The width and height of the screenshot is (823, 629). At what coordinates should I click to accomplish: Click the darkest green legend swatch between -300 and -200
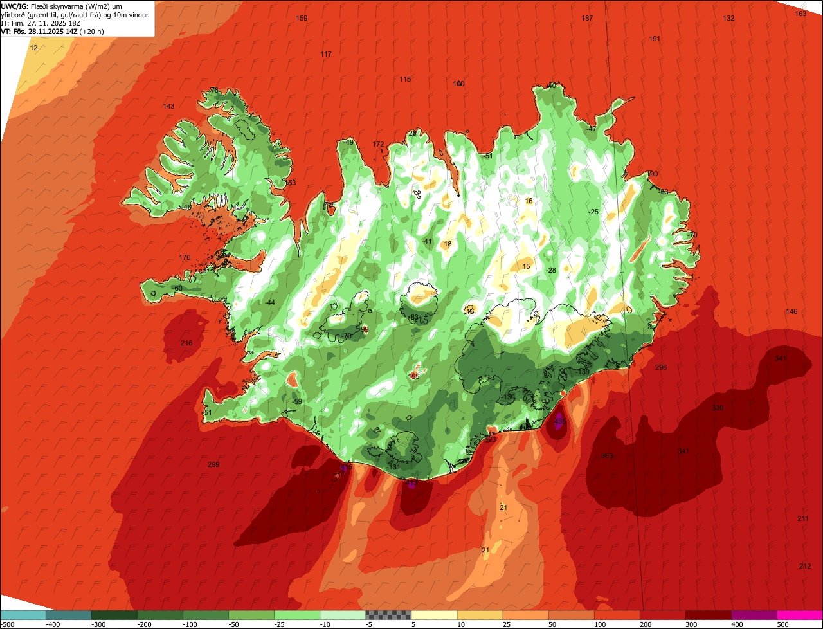114,615
